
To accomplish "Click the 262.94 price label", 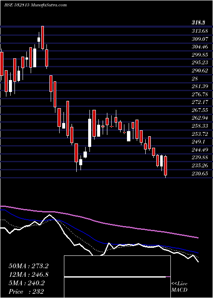I will click(200, 118).
